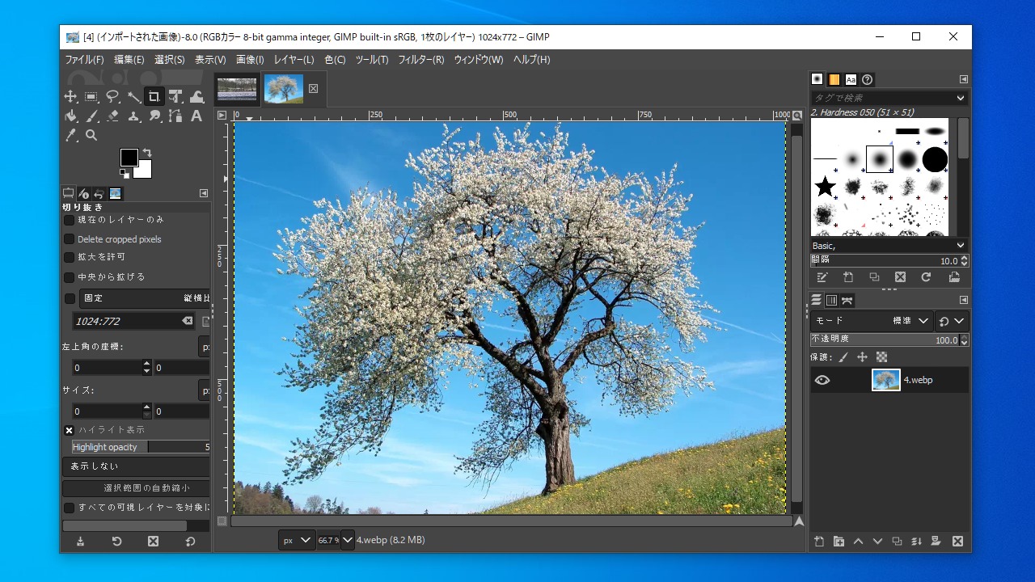
Task: Select the Fuzzy Select magic wand tool
Action: (133, 97)
